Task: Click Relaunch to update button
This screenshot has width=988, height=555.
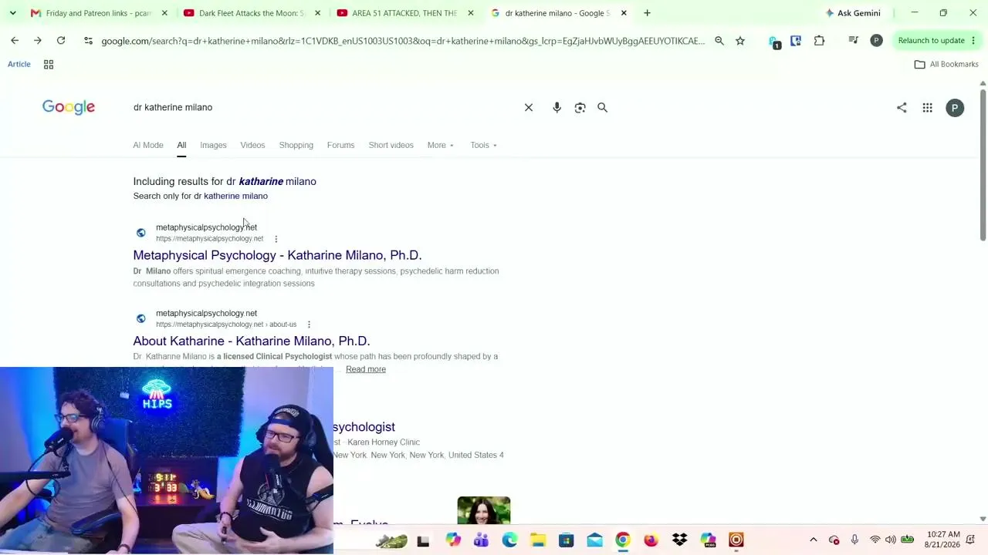Action: (931, 41)
